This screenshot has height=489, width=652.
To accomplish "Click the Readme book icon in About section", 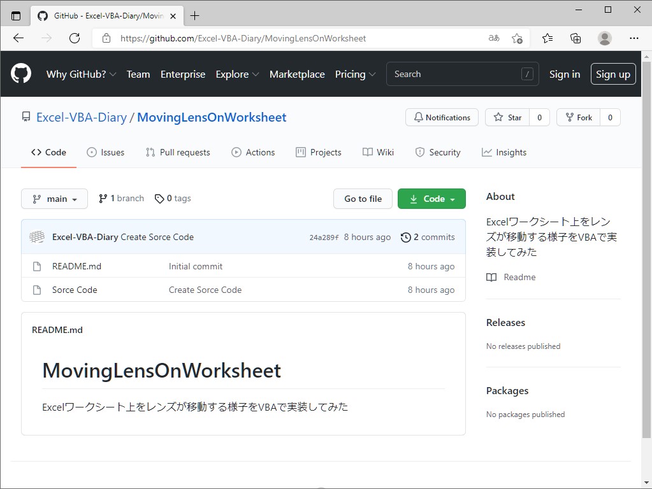I will (491, 277).
